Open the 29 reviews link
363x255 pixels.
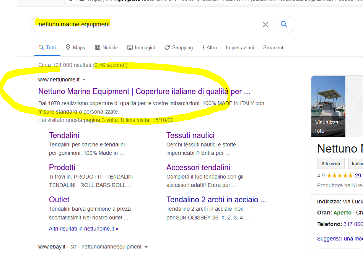pos(358,175)
